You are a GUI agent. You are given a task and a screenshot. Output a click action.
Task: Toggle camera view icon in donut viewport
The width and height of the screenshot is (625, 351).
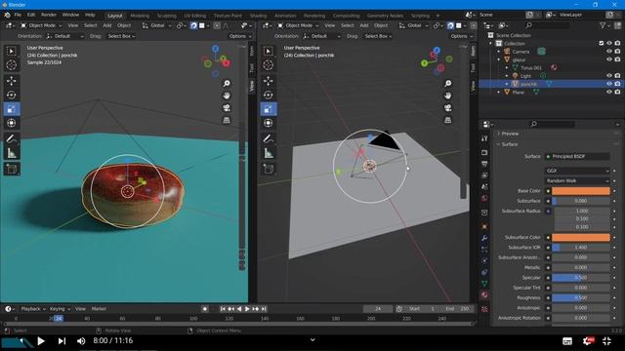pos(227,108)
